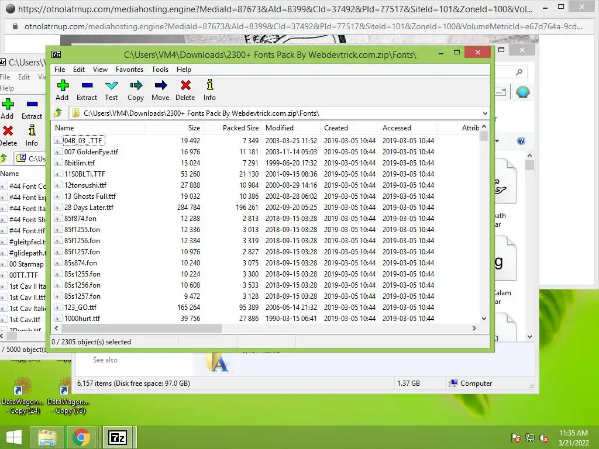Click the horizontal scrollbar thumb in file list
The height and width of the screenshot is (449, 599).
pyautogui.click(x=142, y=329)
